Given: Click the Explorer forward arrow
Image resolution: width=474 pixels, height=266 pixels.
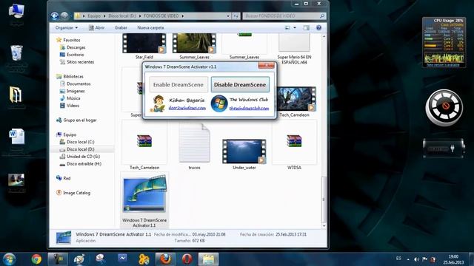Looking at the screenshot, I should tap(64, 16).
